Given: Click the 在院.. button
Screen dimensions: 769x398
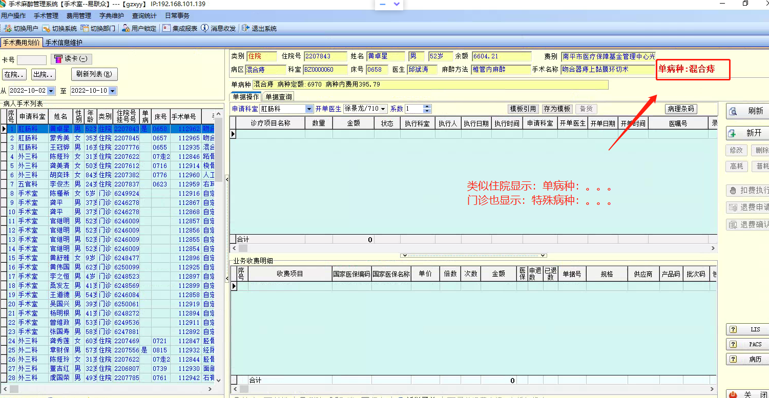Looking at the screenshot, I should (14, 75).
